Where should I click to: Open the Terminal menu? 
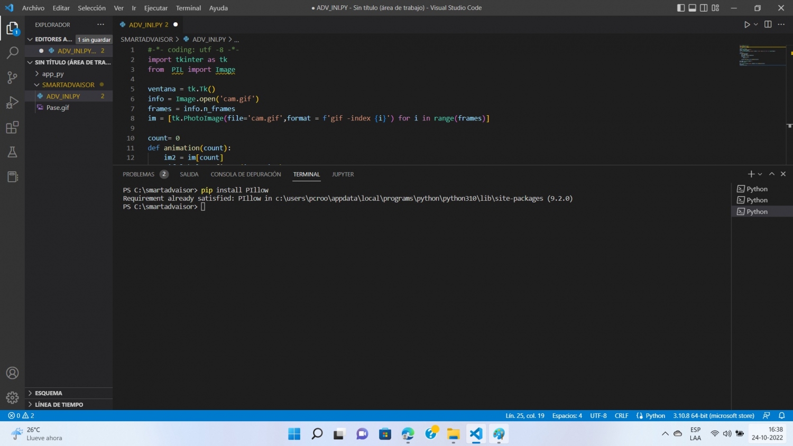(x=188, y=8)
